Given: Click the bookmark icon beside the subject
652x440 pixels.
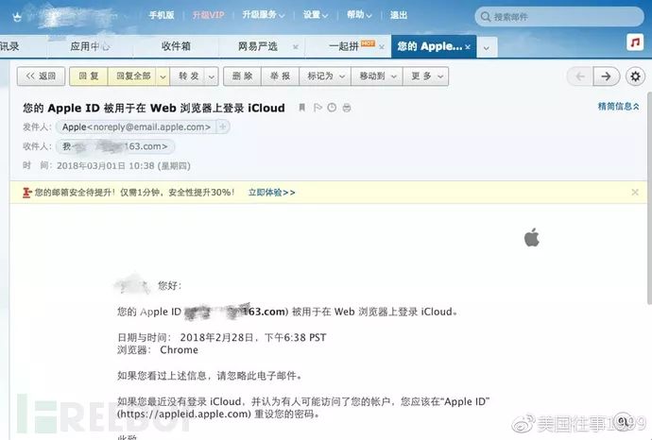Looking at the screenshot, I should (302, 108).
